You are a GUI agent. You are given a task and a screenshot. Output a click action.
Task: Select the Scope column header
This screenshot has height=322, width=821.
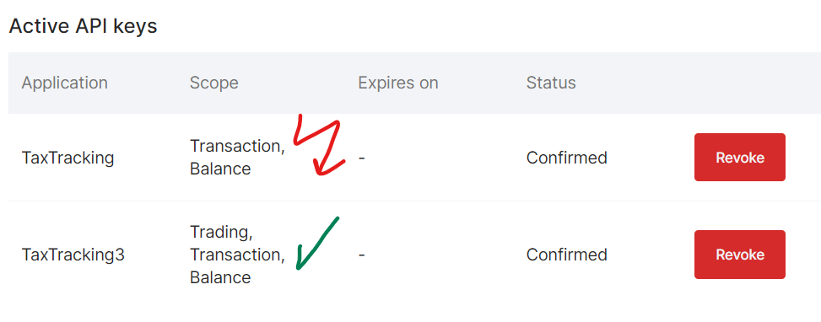pyautogui.click(x=213, y=83)
